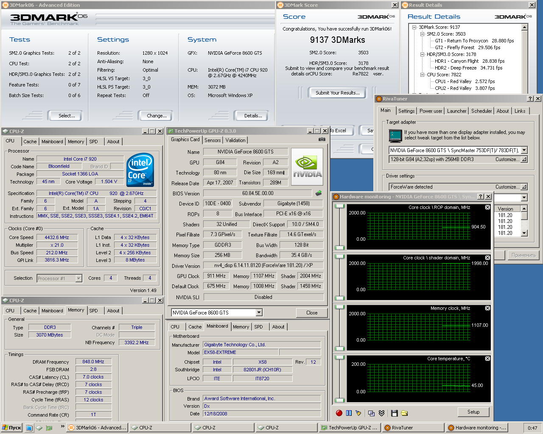Click the Customize triangle beside 128-bit G84
The image size is (543, 434).
click(x=524, y=159)
